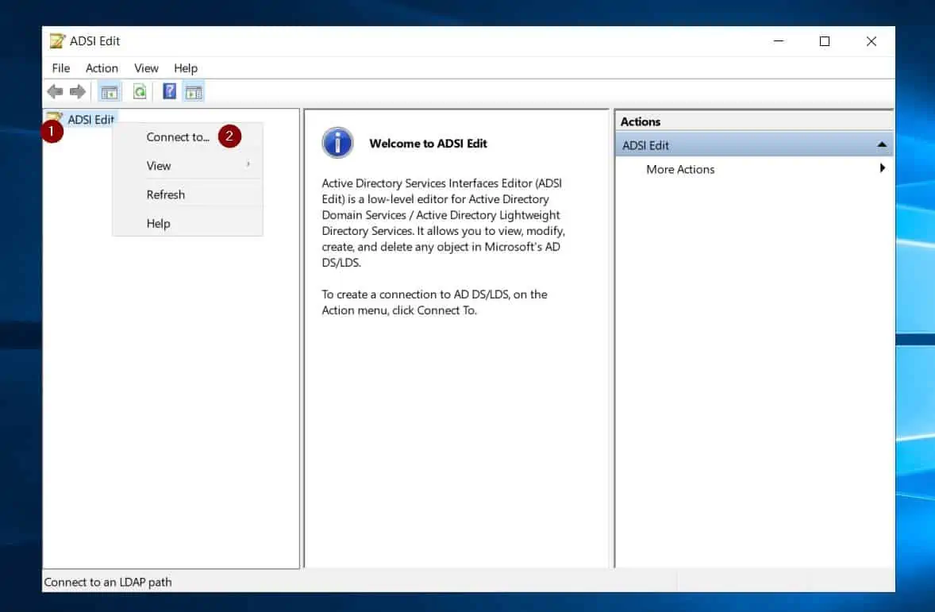The height and width of the screenshot is (612, 935).
Task: Maximize the ADSI Edit window
Action: (825, 41)
